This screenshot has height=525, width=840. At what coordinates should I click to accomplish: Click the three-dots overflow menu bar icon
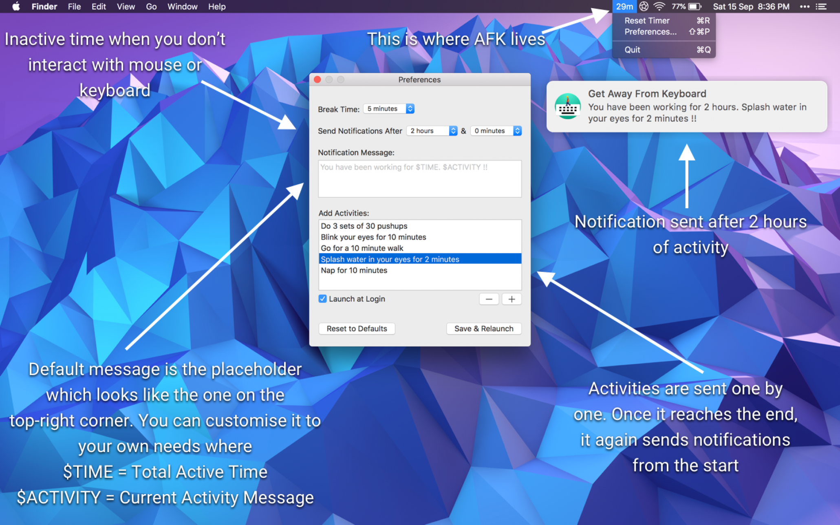pos(804,7)
